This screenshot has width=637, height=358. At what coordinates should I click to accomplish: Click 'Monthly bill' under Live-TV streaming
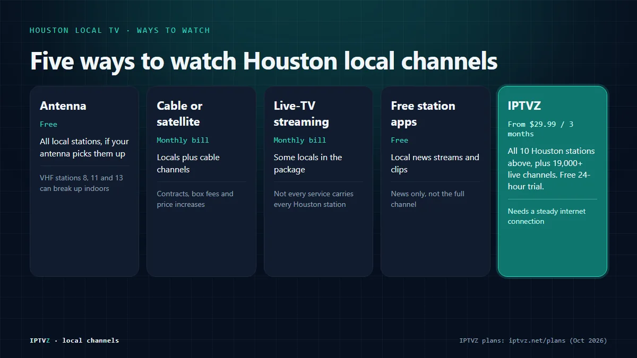(300, 140)
